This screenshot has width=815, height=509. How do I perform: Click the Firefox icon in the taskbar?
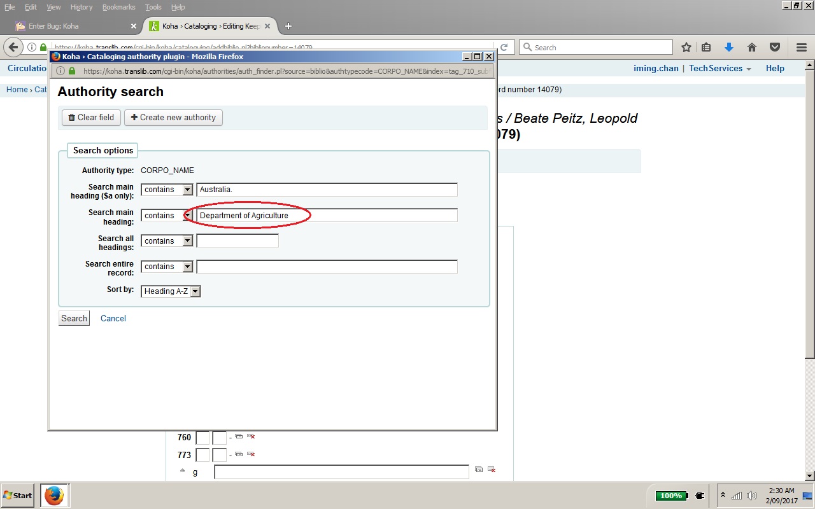[x=54, y=495]
